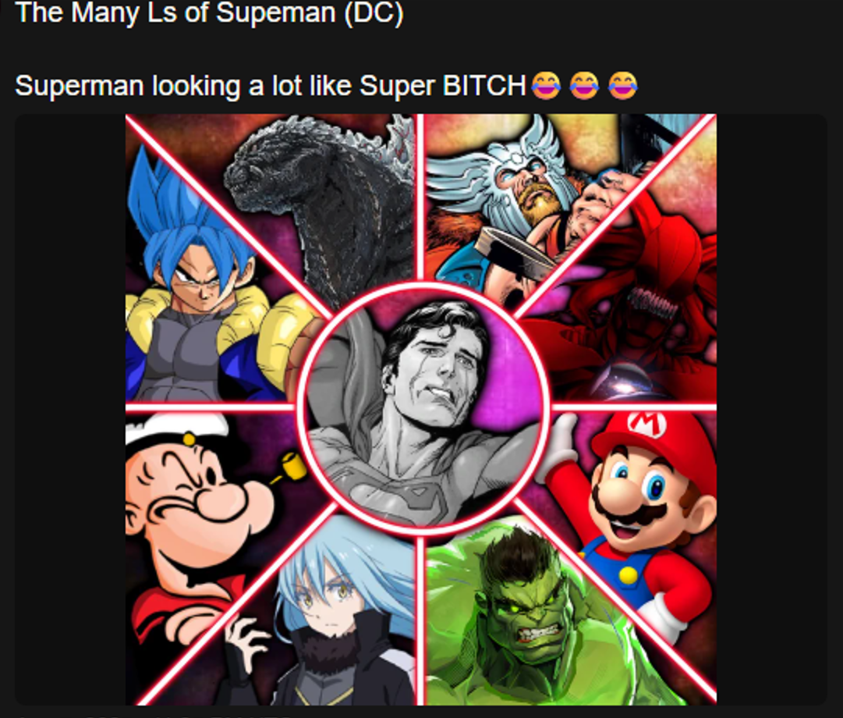Click the middle laughing-crying emoji
Viewport: 843px width, 718px height.
coord(584,86)
